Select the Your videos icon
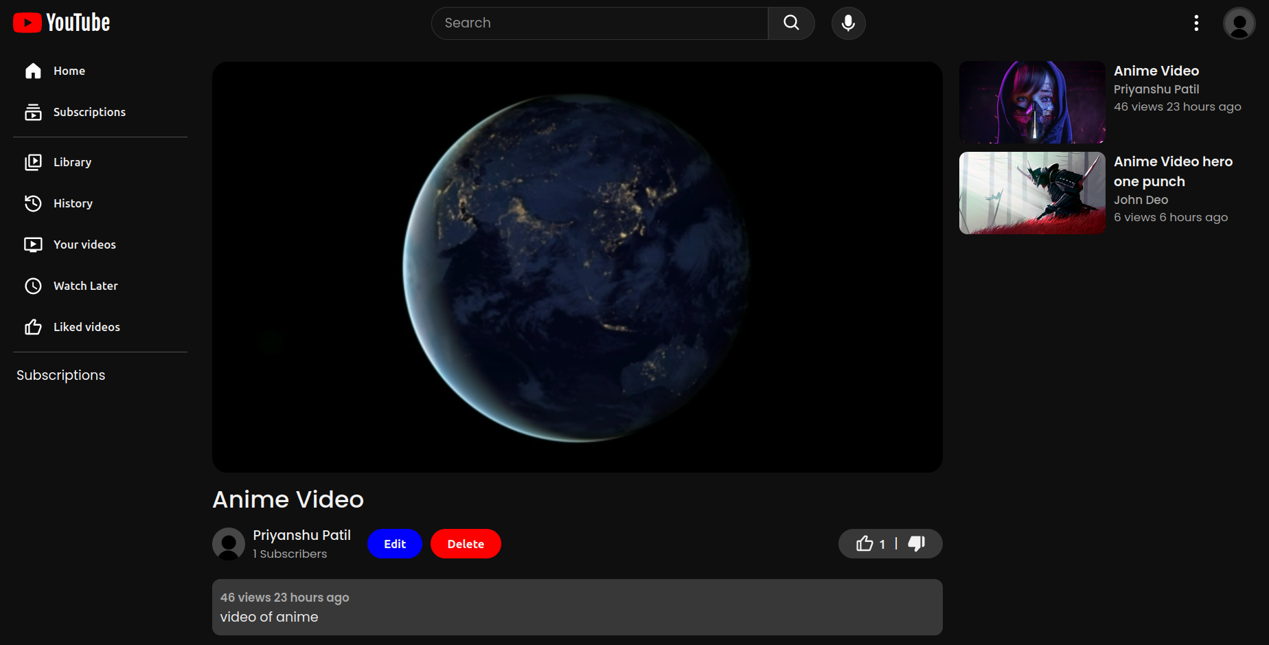Image resolution: width=1269 pixels, height=645 pixels. coord(33,245)
